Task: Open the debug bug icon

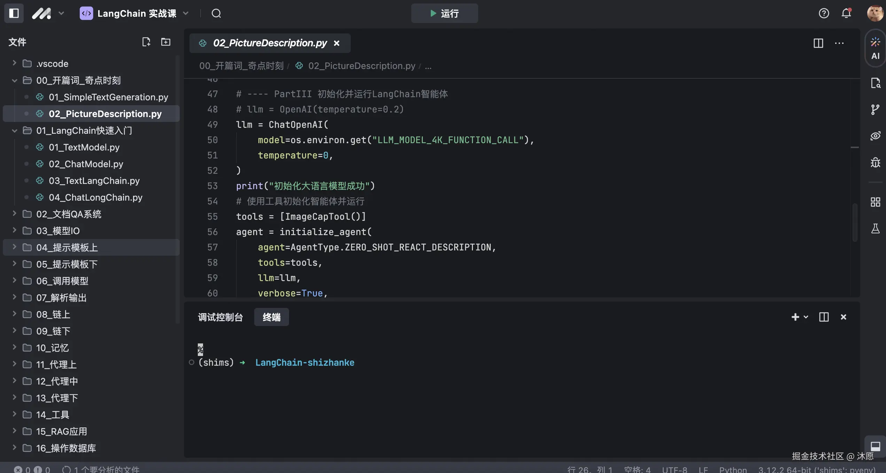Action: (875, 162)
